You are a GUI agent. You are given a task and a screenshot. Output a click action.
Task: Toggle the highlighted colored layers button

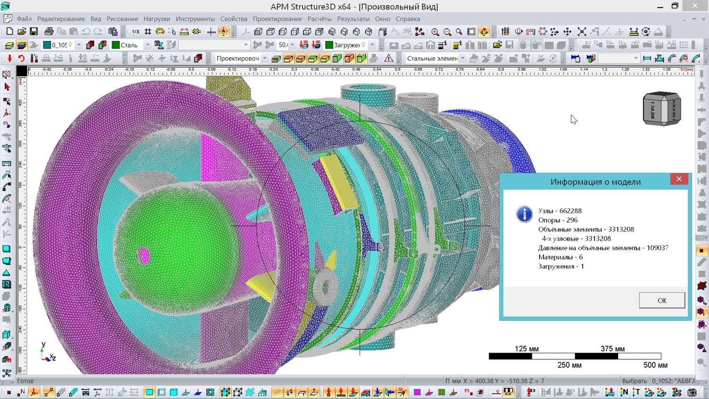pos(22,45)
